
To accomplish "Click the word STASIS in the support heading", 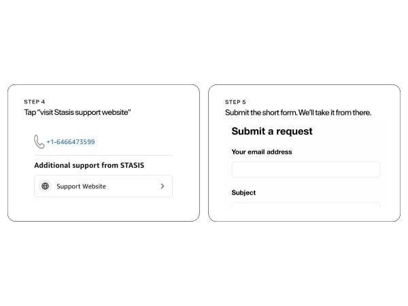I will [x=132, y=165].
